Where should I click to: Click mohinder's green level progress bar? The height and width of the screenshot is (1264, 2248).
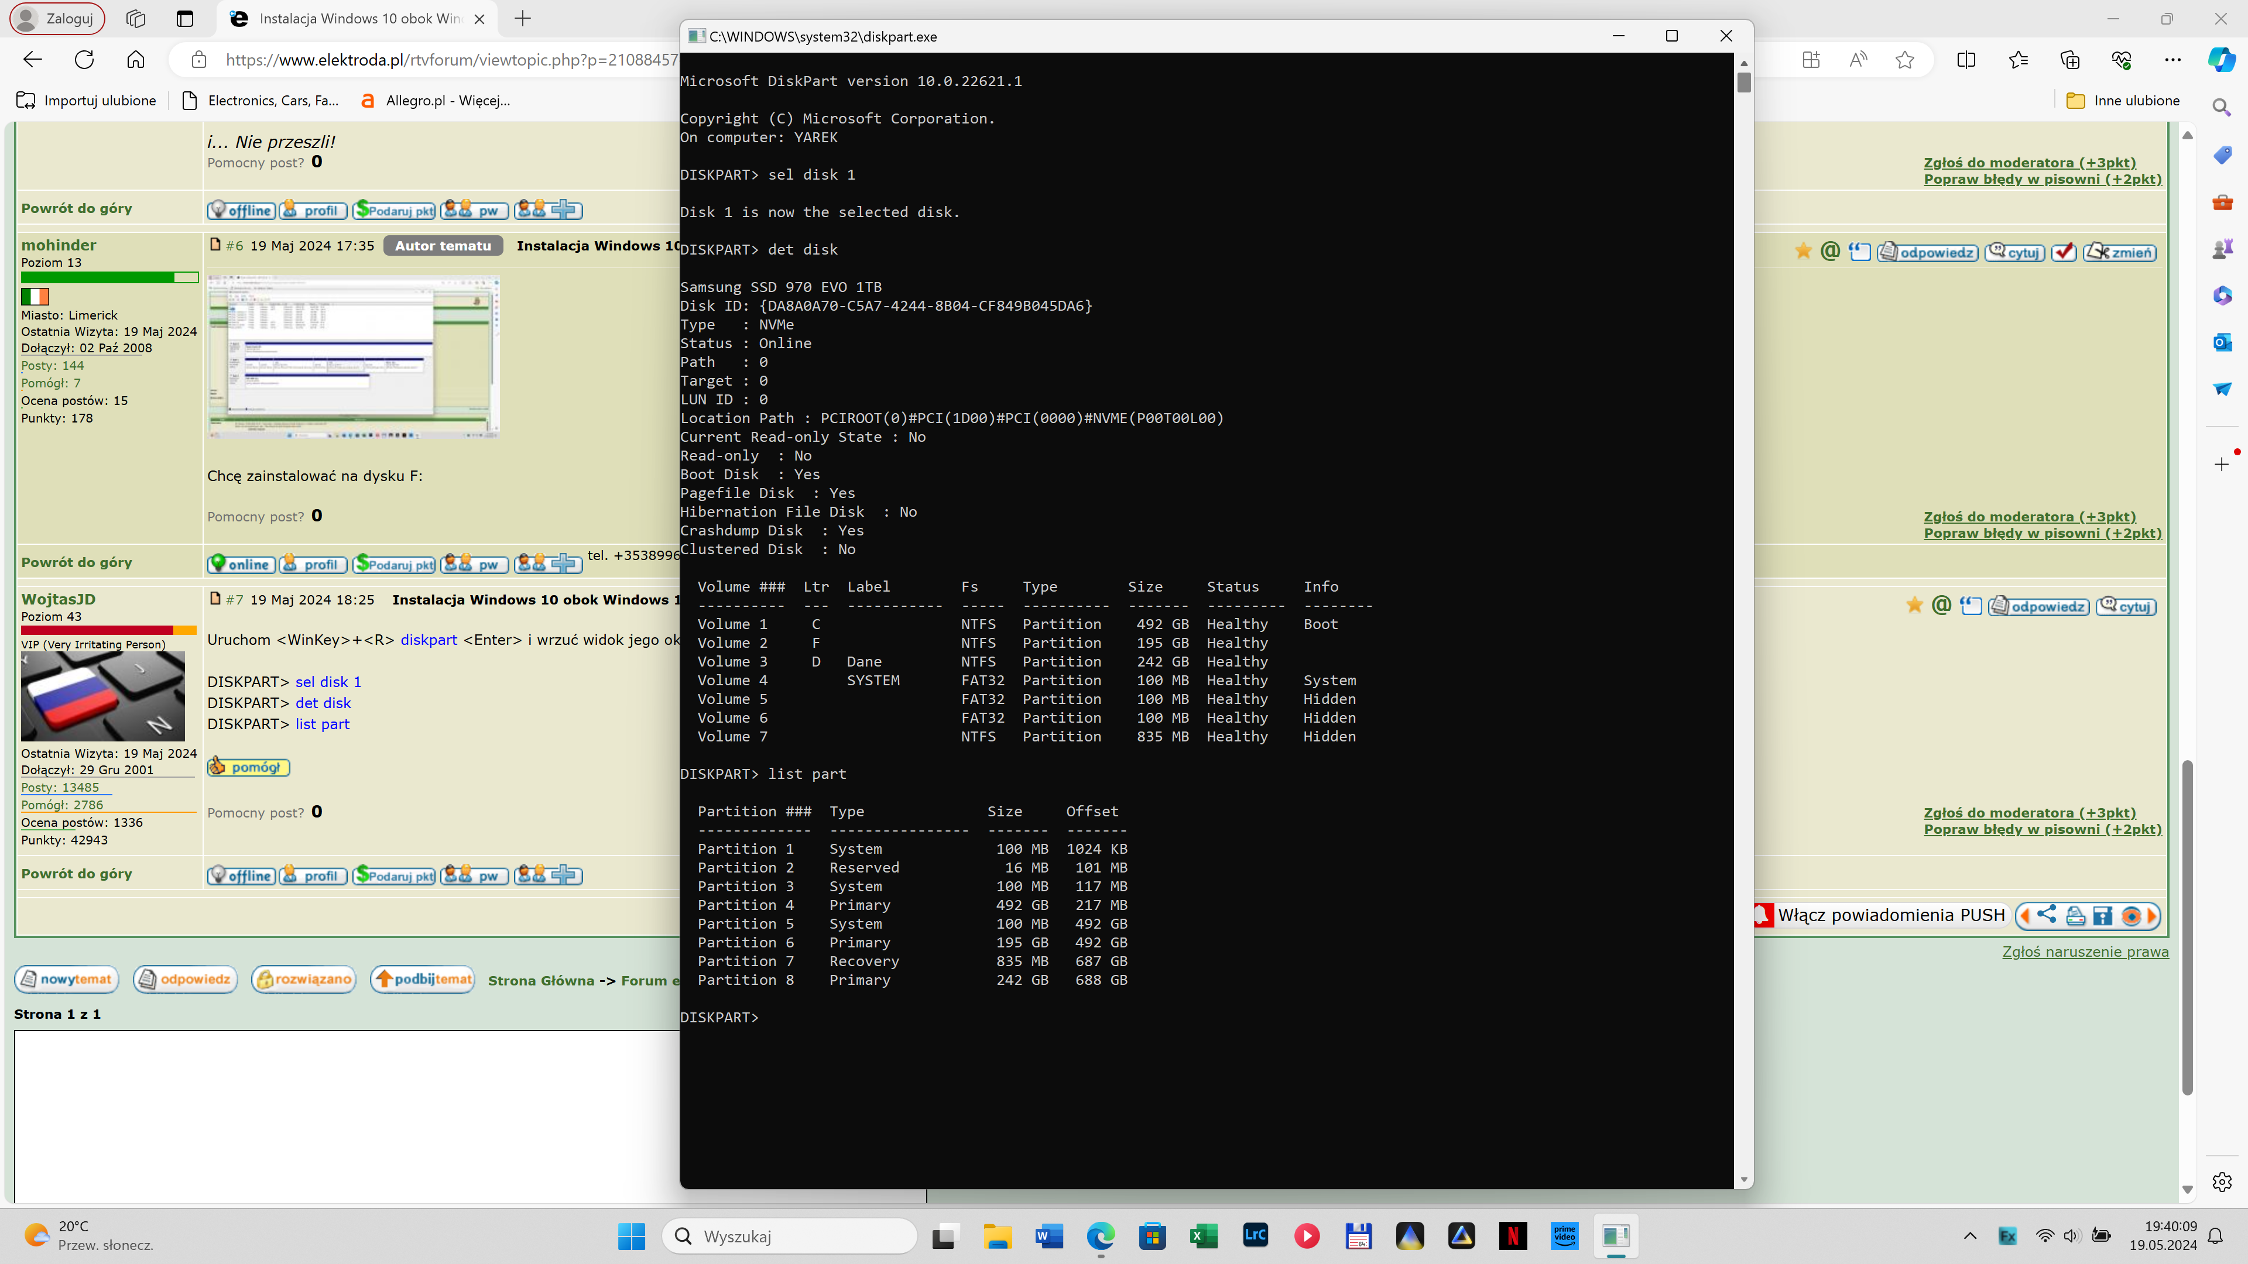coord(110,277)
